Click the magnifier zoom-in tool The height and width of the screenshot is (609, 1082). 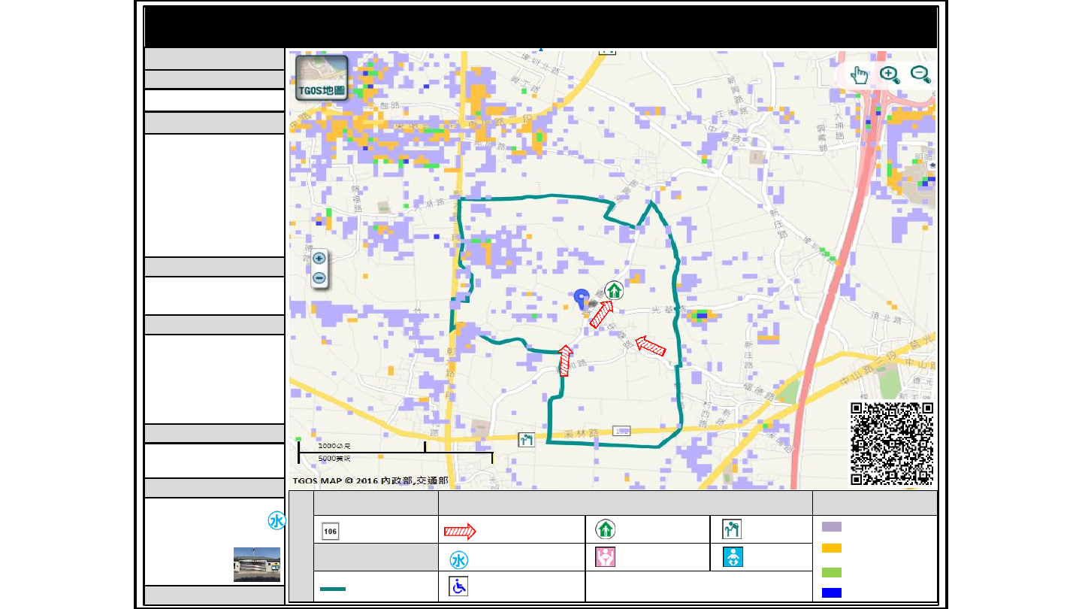[890, 74]
